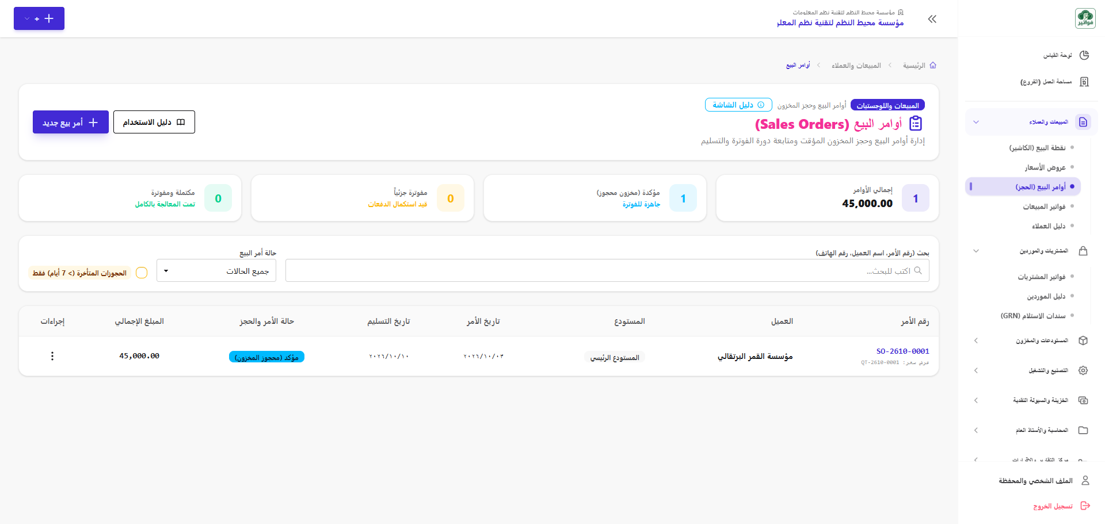1105x524 pixels.
Task: Click the Manufacturing gear icon
Action: (1083, 370)
